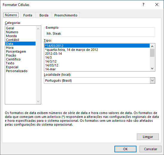Click the OK button

point(125,149)
